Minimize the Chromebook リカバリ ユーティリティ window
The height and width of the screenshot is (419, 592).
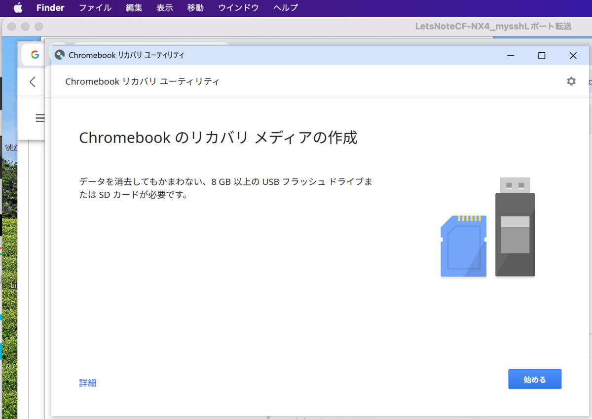tap(511, 56)
